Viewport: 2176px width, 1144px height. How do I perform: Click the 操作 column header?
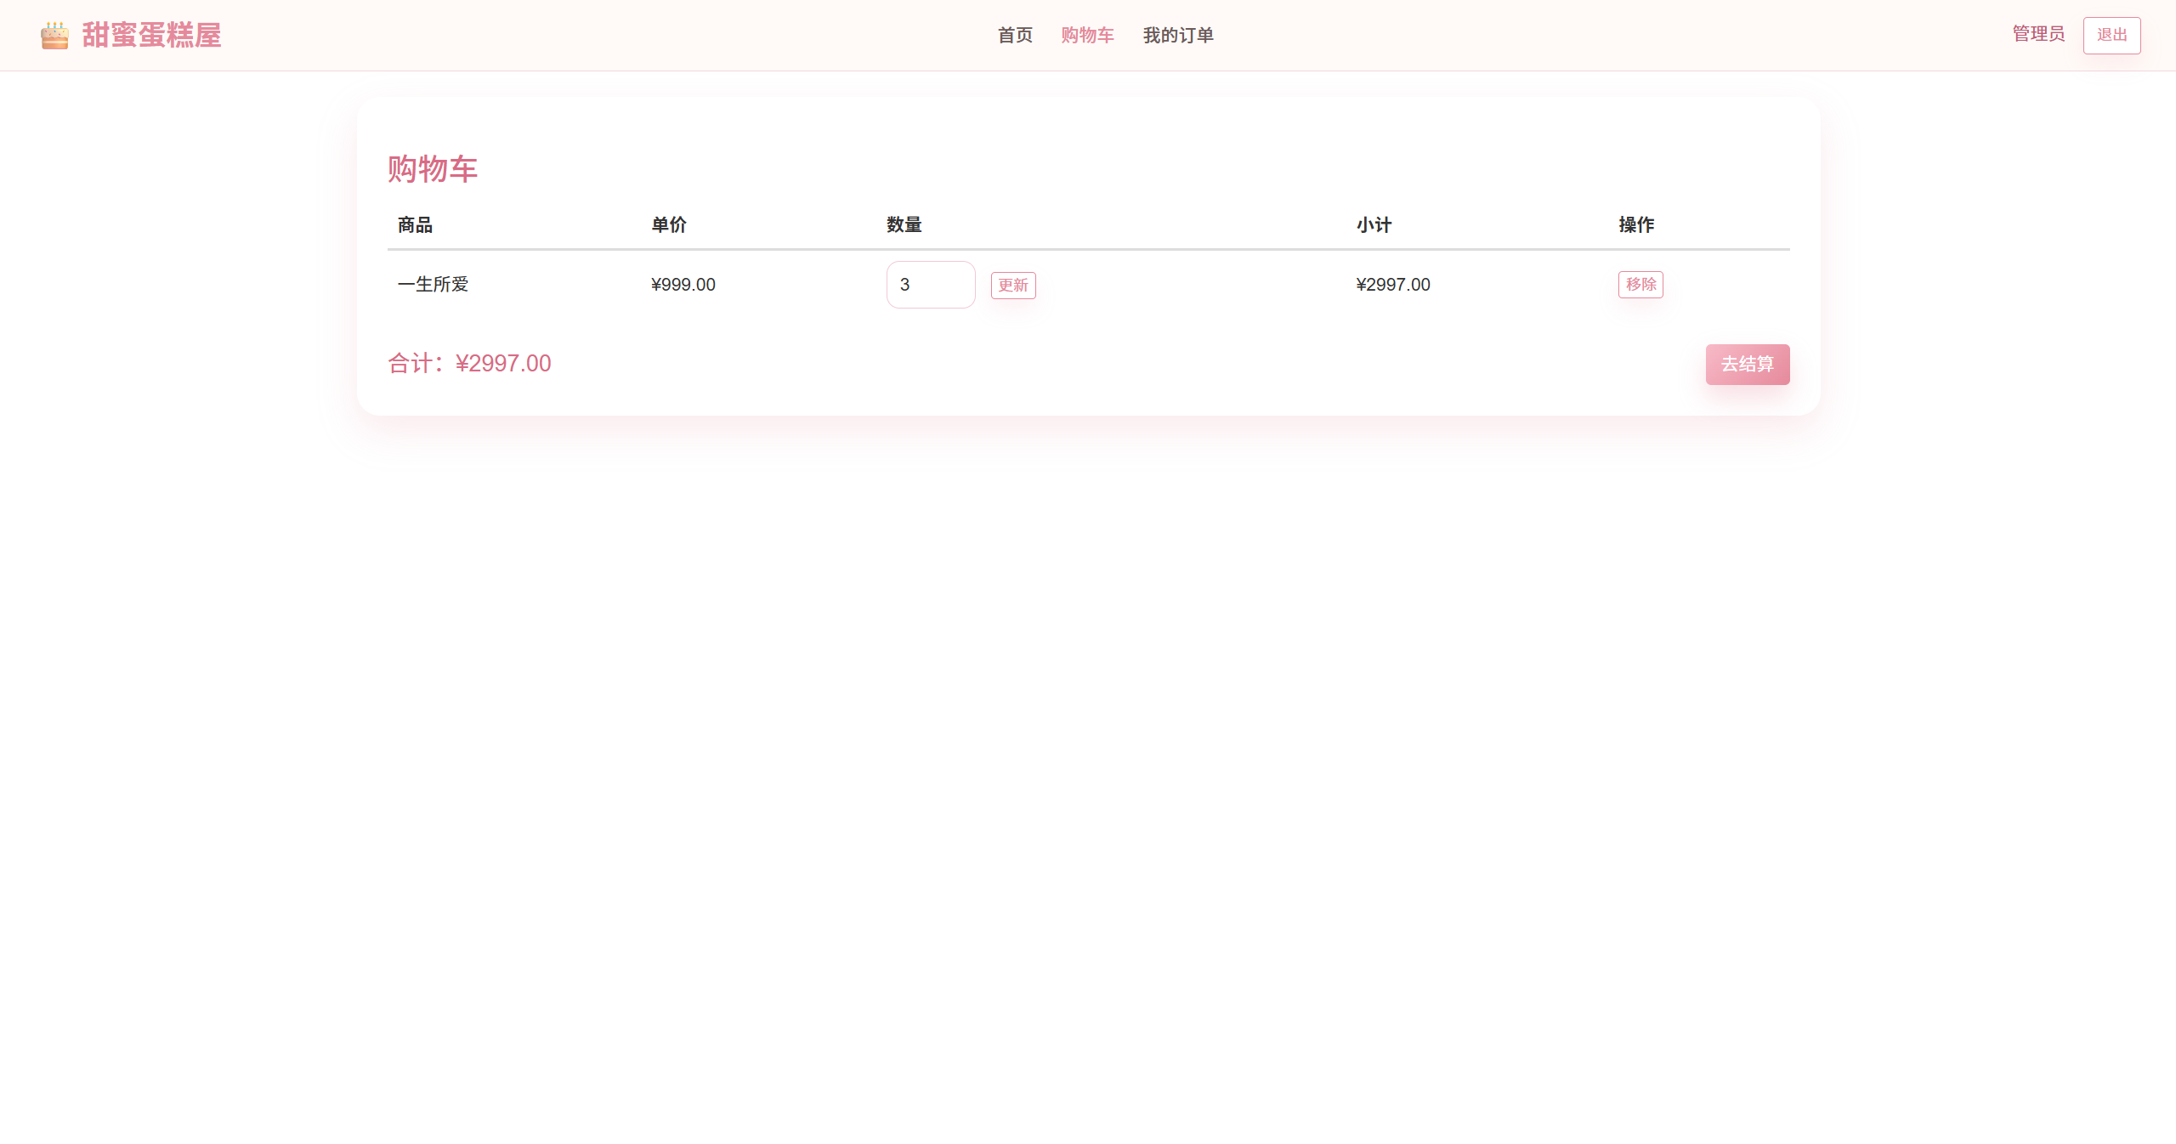(1636, 225)
